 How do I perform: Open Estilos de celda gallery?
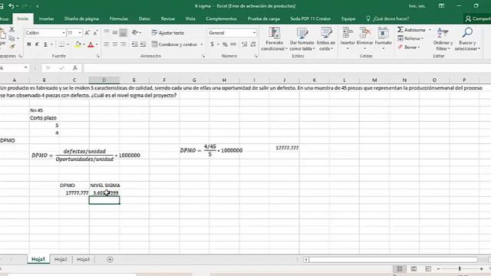coord(326,39)
